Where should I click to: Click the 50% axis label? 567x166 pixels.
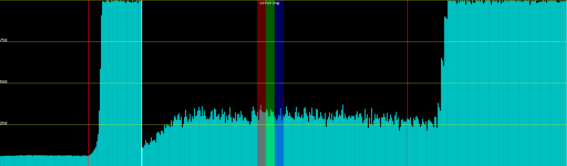(x=4, y=82)
